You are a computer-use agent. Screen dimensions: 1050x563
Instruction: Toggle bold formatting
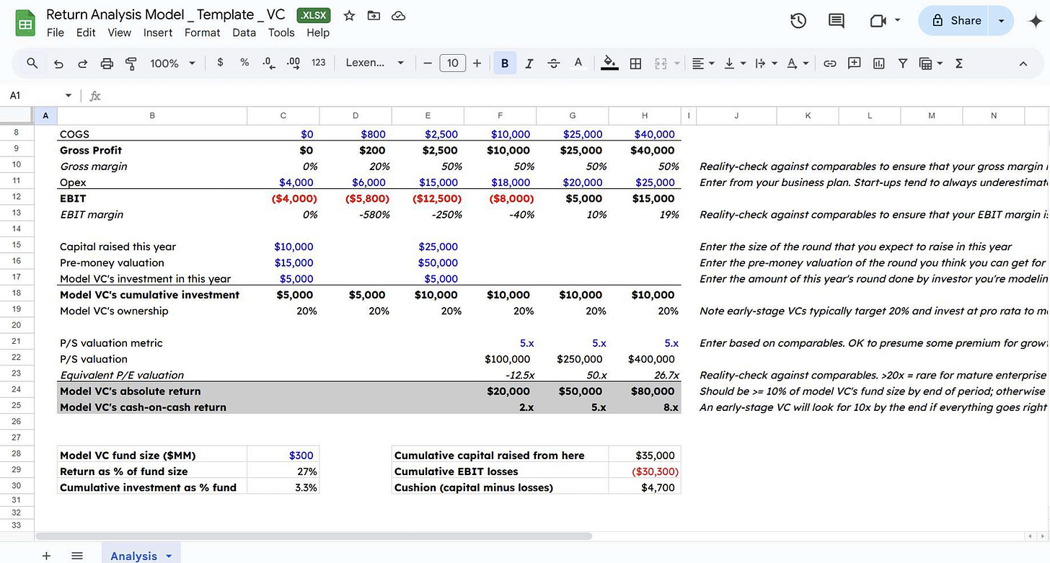coord(504,63)
